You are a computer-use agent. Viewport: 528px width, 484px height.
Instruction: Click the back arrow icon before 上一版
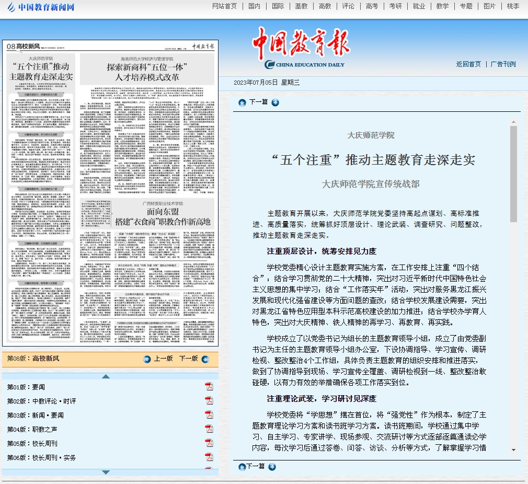click(x=147, y=359)
